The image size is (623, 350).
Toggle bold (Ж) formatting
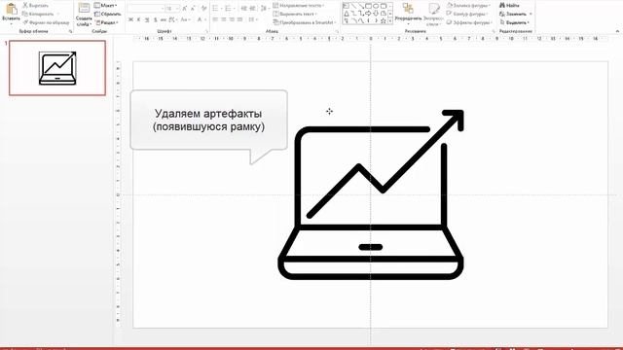click(x=130, y=19)
